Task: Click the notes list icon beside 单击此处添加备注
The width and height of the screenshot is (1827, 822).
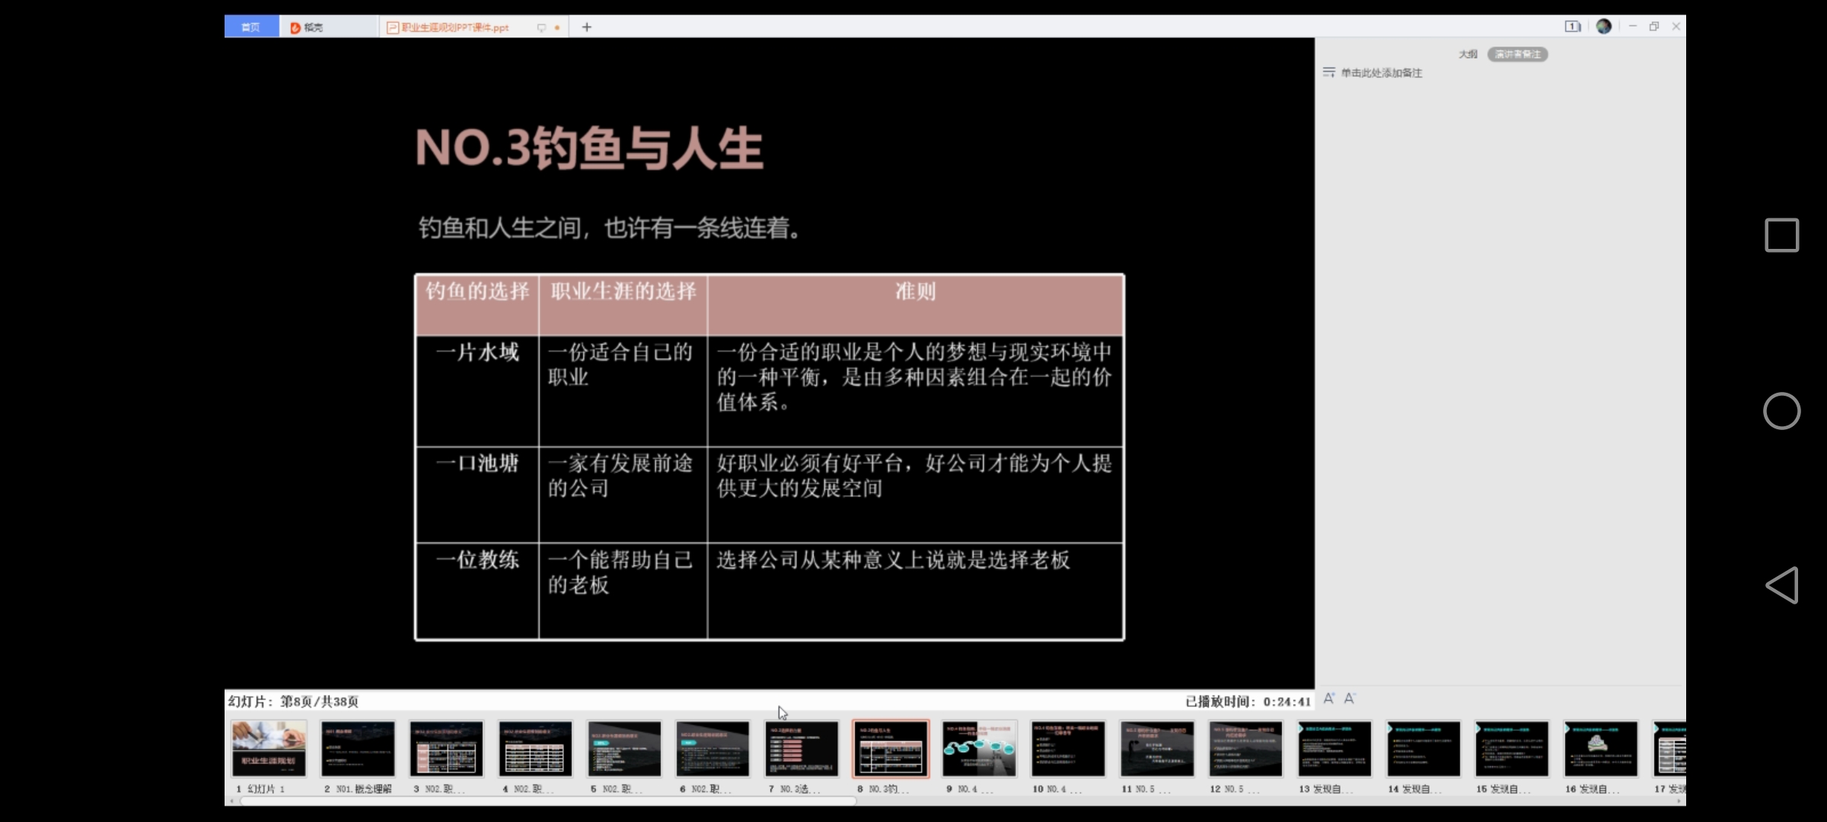Action: click(x=1328, y=72)
